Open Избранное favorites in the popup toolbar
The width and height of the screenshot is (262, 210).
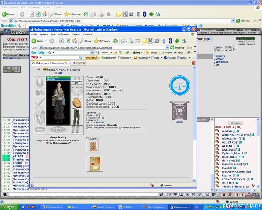click(x=102, y=41)
